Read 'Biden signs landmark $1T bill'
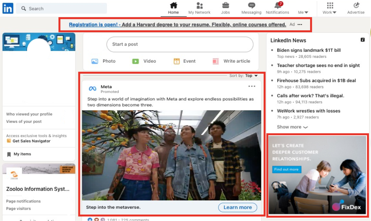Image resolution: width=371 pixels, height=221 pixels. click(x=309, y=50)
